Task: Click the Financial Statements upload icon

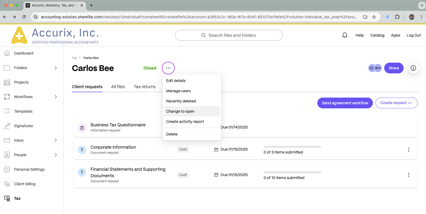Action: coord(82,172)
